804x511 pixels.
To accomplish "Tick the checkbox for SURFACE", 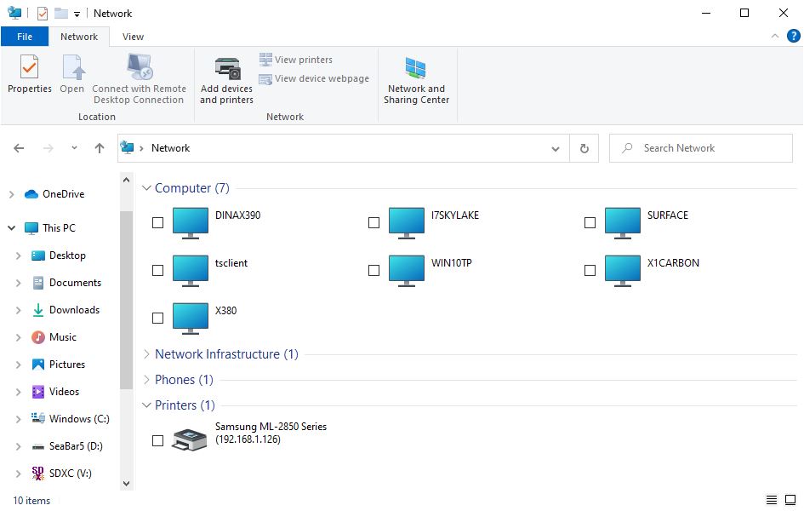I will (x=590, y=222).
